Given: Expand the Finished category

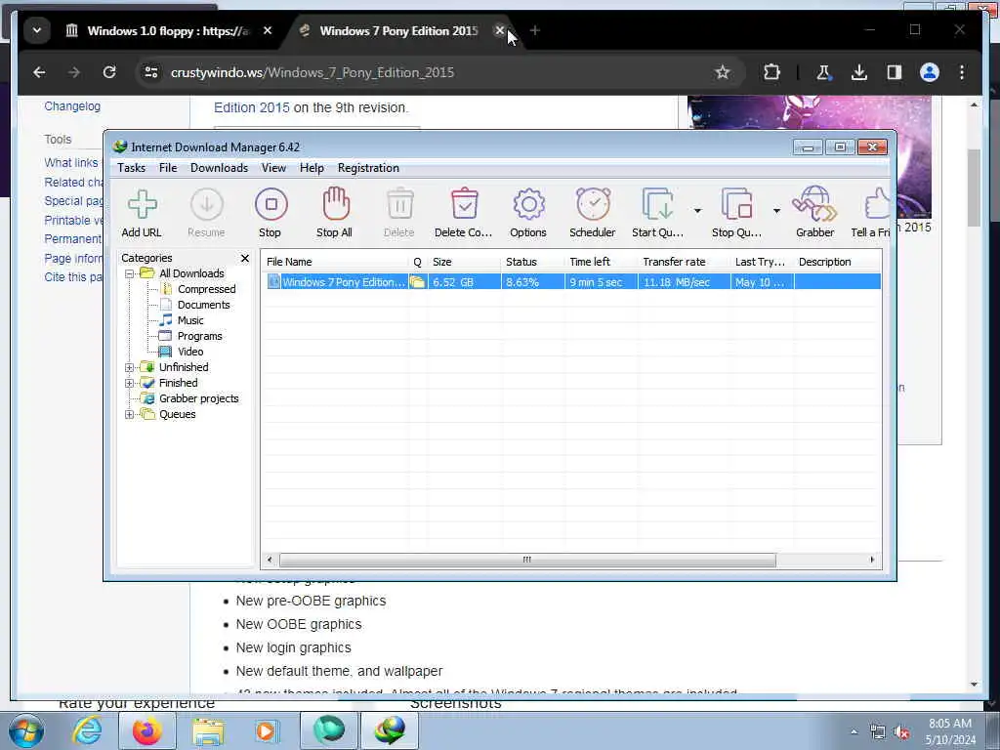Looking at the screenshot, I should point(130,383).
